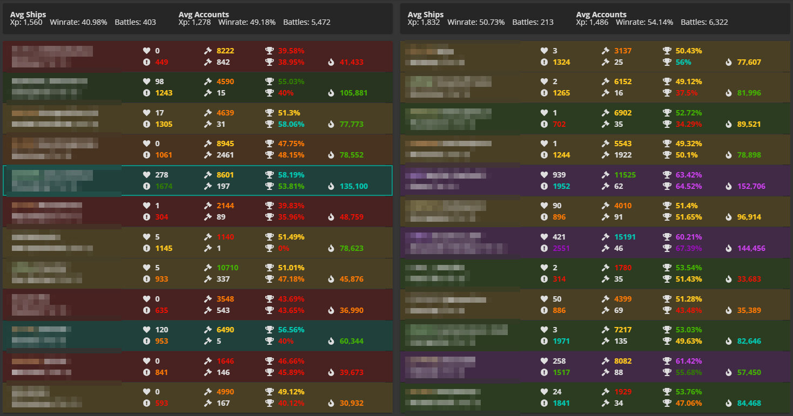Select the left panel's Avg Ships heading

click(28, 15)
